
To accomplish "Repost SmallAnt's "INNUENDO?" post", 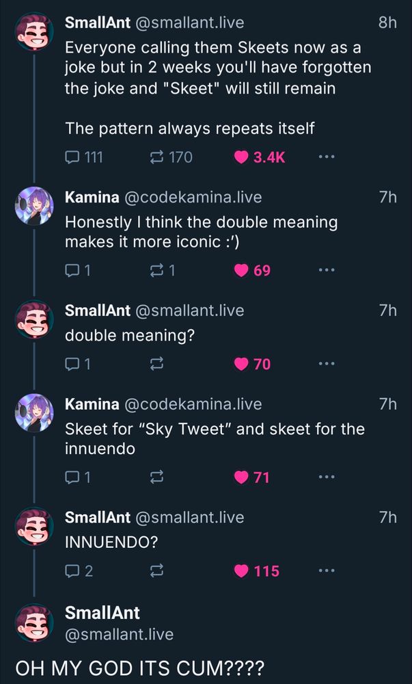I will coord(156,570).
